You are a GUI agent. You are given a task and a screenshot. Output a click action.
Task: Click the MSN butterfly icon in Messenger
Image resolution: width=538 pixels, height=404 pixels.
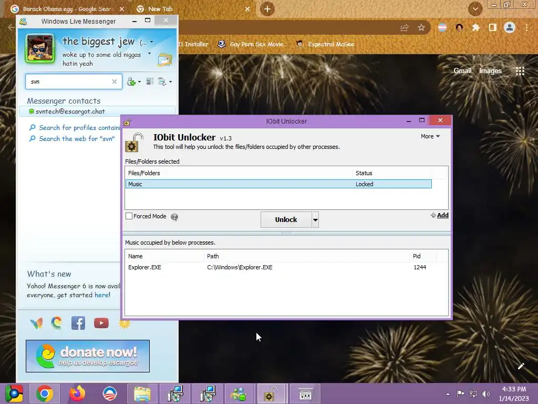coord(36,323)
